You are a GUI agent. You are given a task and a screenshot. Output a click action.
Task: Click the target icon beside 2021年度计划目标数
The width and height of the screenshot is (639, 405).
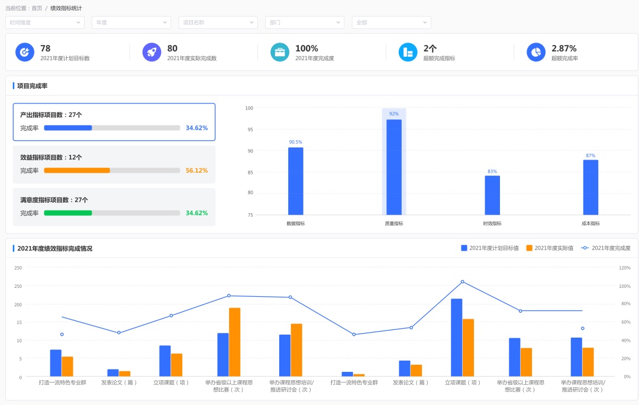[x=25, y=52]
